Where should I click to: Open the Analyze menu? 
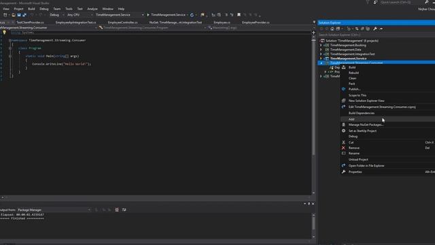pos(92,9)
